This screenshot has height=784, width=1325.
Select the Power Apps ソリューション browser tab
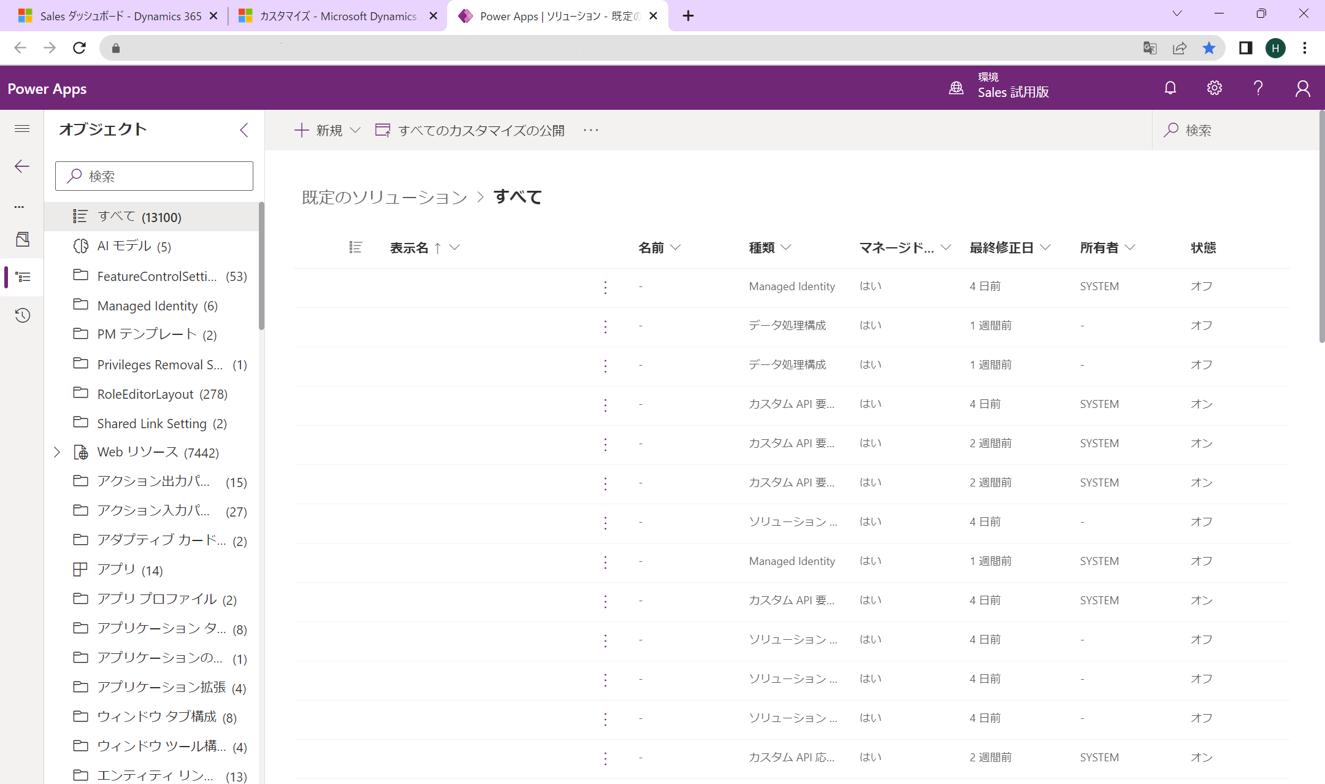pos(557,16)
